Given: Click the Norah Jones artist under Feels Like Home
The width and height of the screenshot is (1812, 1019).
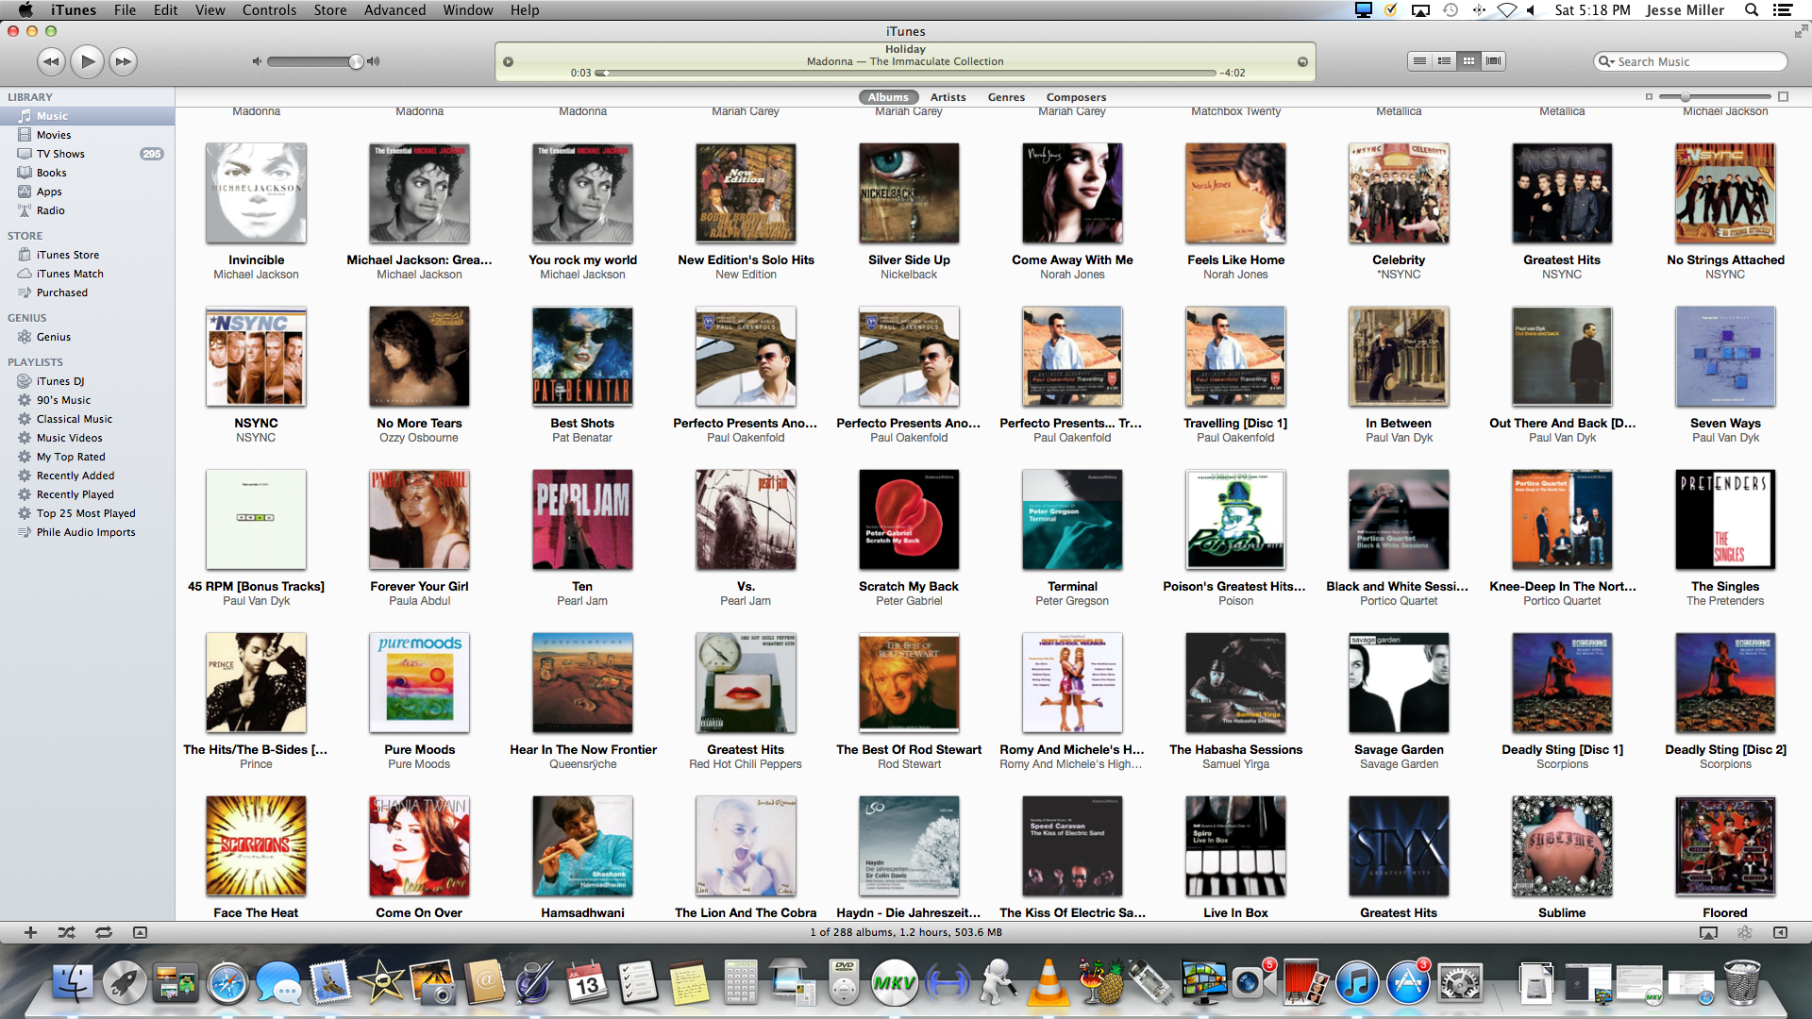Looking at the screenshot, I should tap(1235, 275).
